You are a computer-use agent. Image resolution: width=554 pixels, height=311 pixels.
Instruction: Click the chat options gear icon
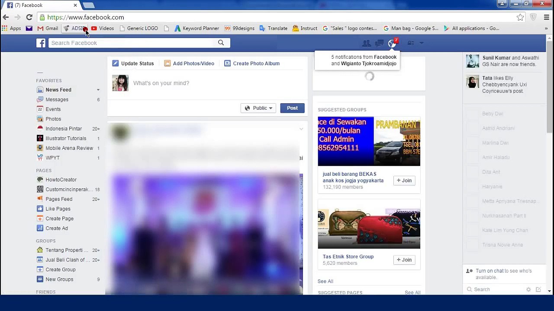tap(528, 289)
